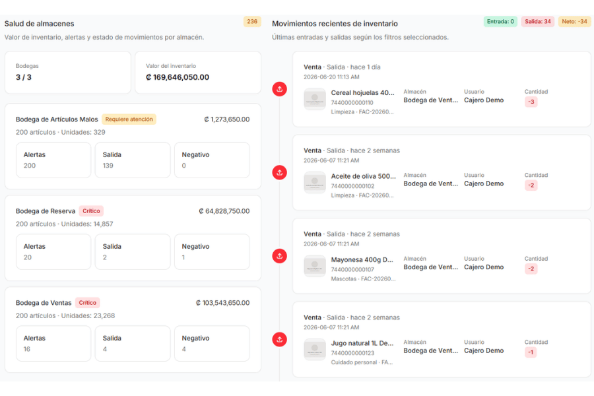Click Salud de almacenes heading
Screen dimensions: 594x396
click(x=40, y=24)
